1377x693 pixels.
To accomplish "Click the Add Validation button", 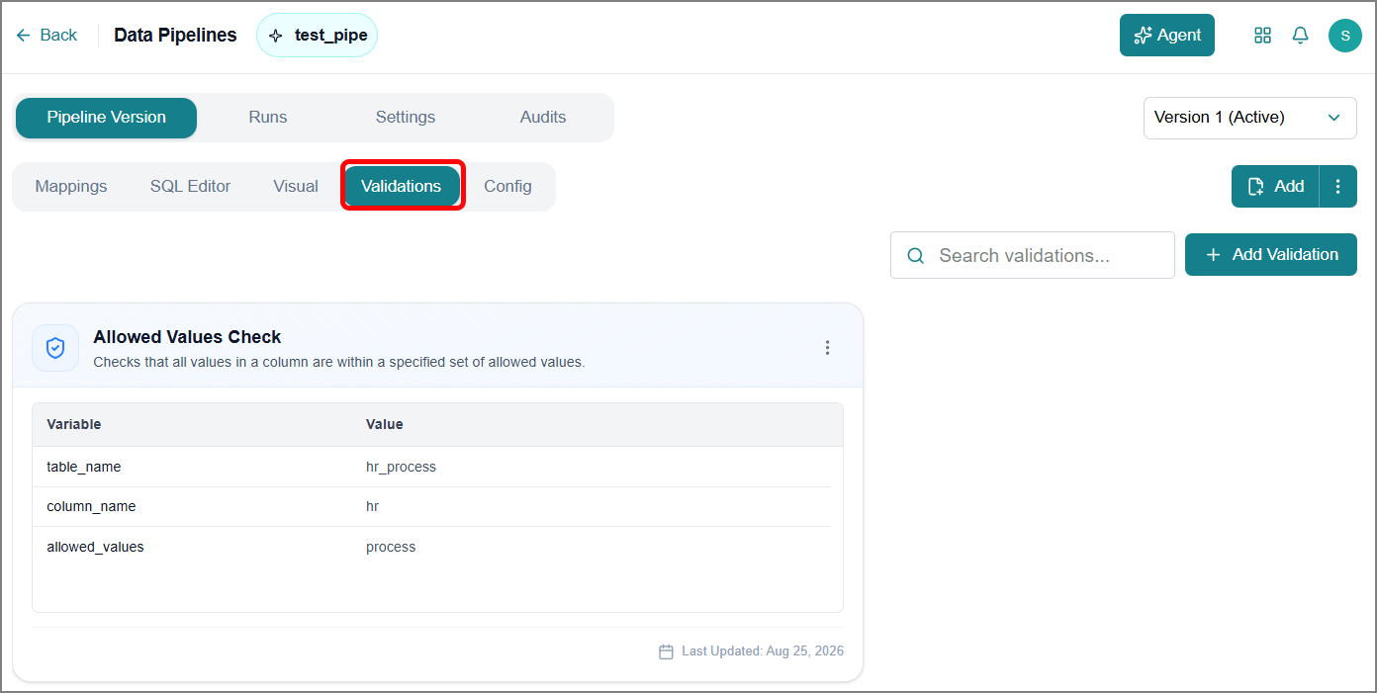I will [1271, 255].
